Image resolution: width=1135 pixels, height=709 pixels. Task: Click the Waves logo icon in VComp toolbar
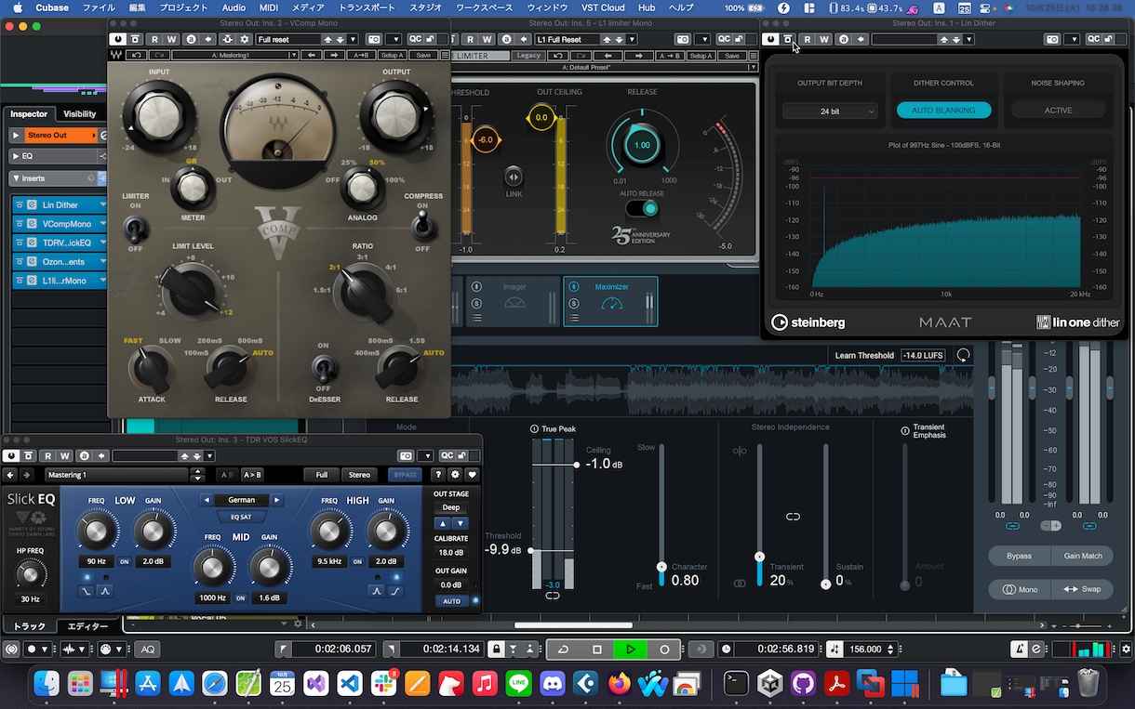(x=115, y=56)
